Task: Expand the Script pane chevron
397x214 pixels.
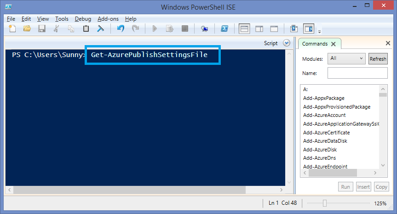Action: (x=286, y=43)
